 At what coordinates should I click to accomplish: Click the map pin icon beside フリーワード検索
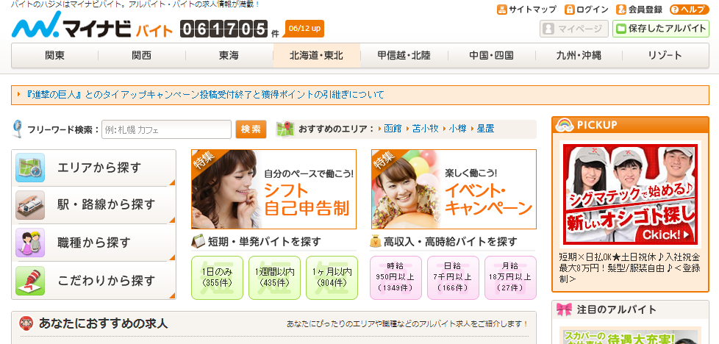pos(18,129)
